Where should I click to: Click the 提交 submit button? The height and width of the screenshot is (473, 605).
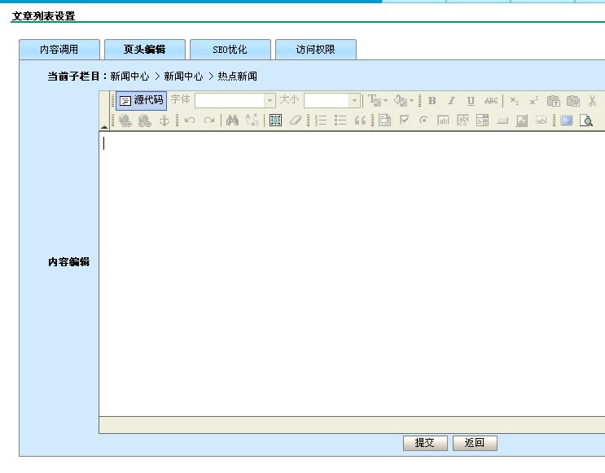pyautogui.click(x=425, y=443)
